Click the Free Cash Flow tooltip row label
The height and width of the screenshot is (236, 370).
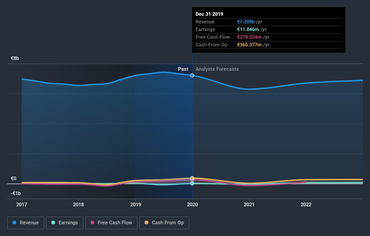click(213, 37)
